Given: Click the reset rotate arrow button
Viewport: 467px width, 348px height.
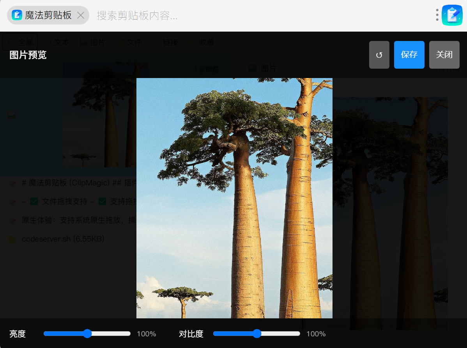Looking at the screenshot, I should [x=379, y=55].
